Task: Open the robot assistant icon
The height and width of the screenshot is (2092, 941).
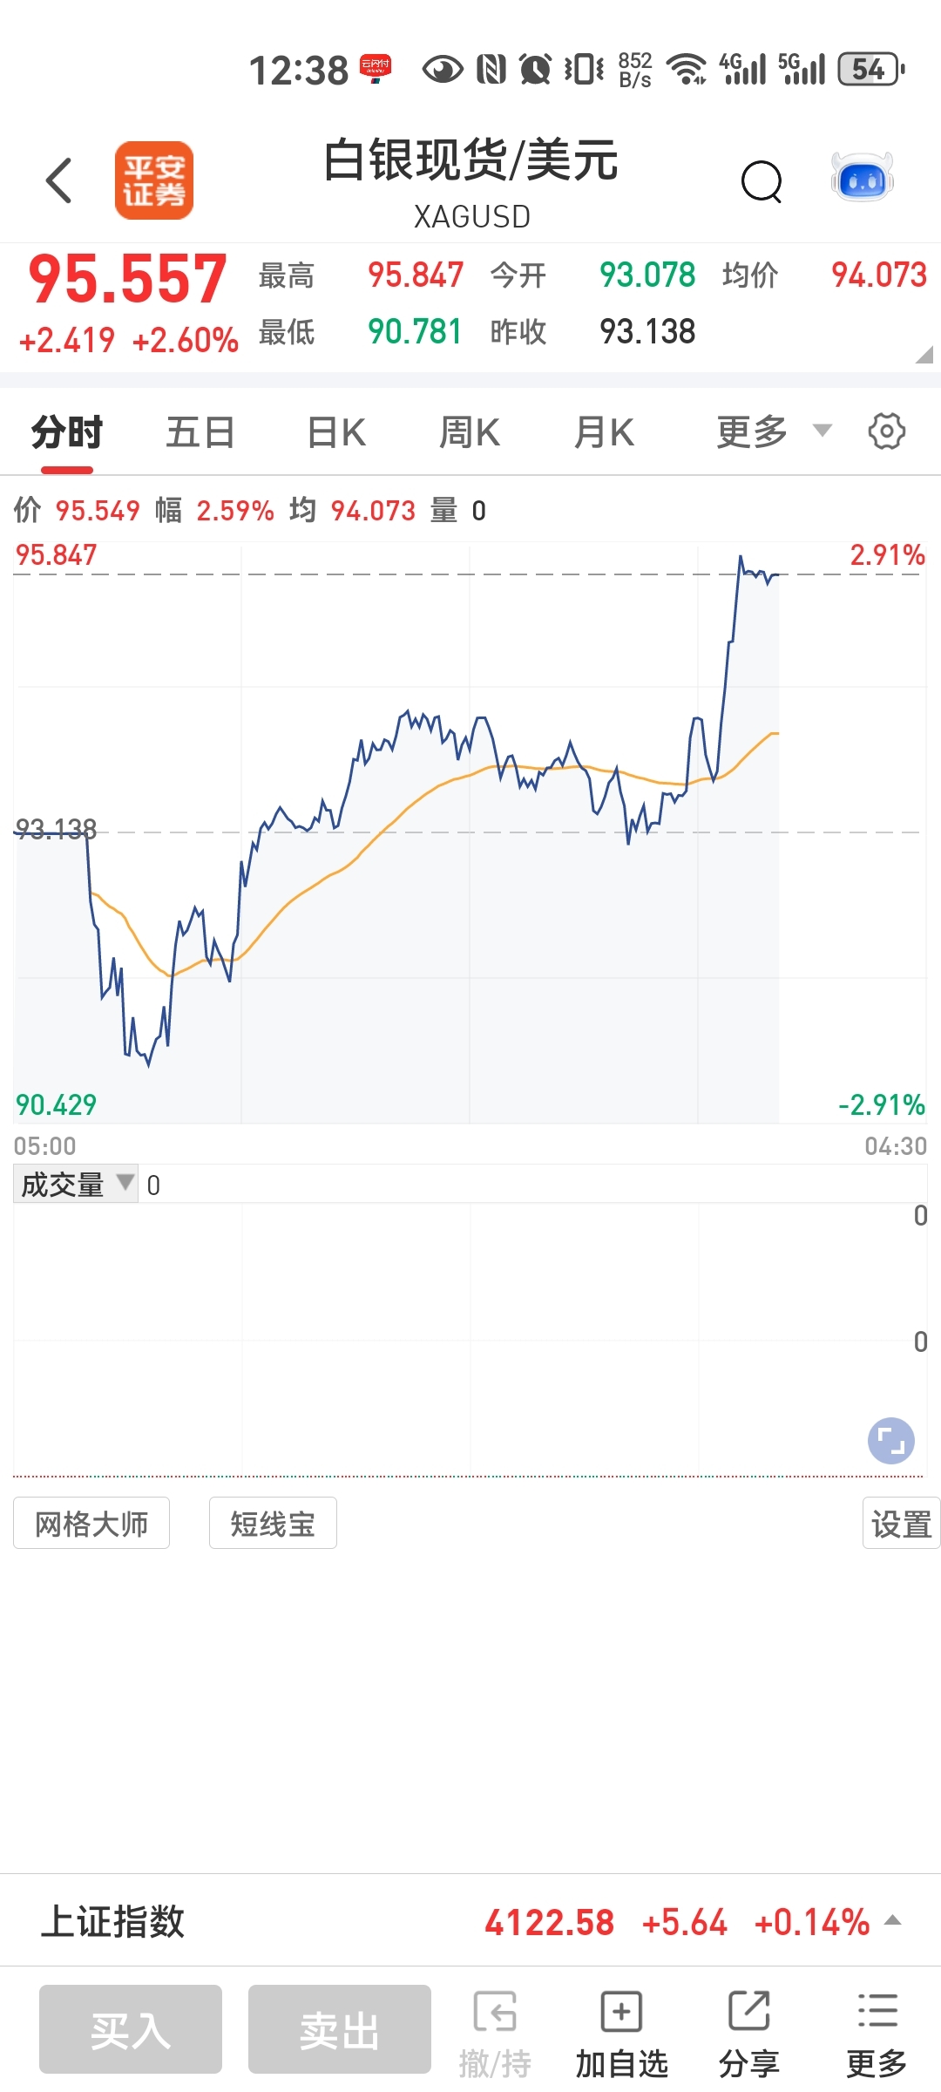Action: [862, 179]
